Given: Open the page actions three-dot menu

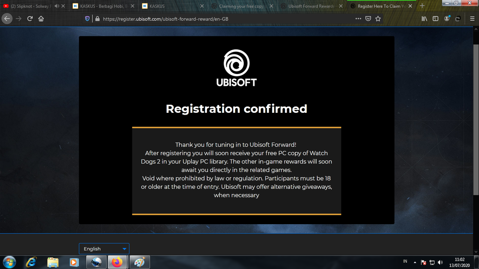Looking at the screenshot, I should pos(358,19).
